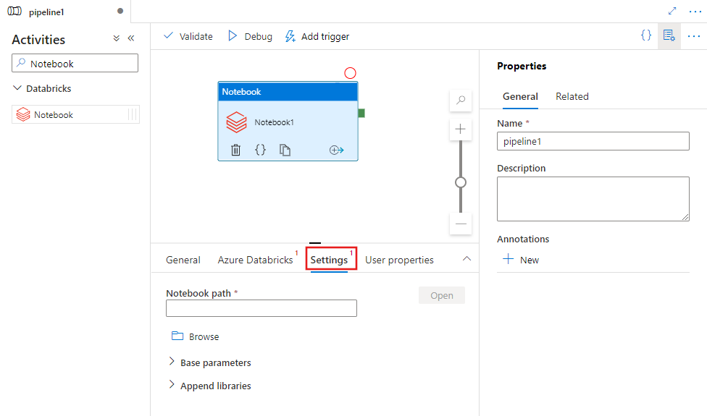Click the canvas zoom slider handle
The image size is (707, 416).
(x=460, y=182)
